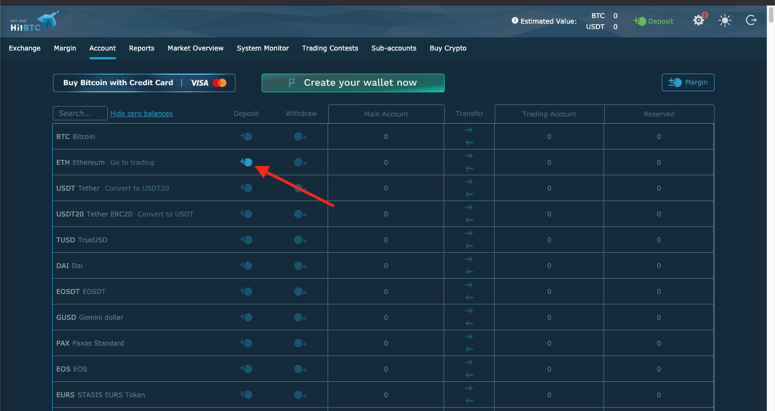Transfer BTC to main account arrow
The height and width of the screenshot is (411, 775).
pos(469,142)
